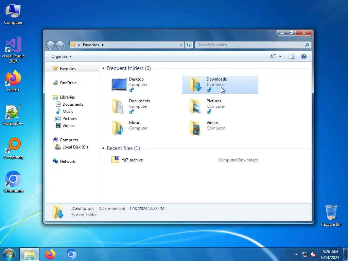Image resolution: width=348 pixels, height=261 pixels.
Task: Expand the chevron after Favorites in address bar
Action: (x=103, y=45)
